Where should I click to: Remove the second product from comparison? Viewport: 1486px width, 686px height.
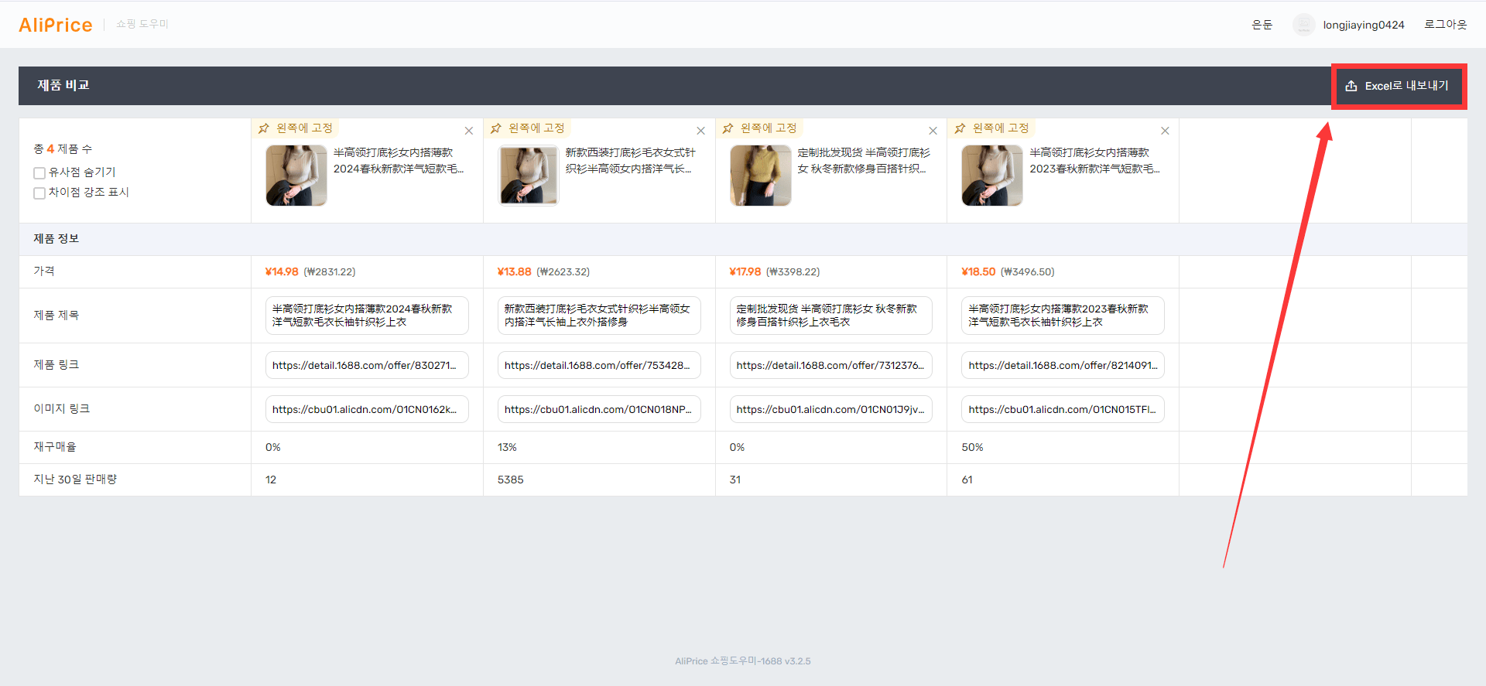coord(701,131)
